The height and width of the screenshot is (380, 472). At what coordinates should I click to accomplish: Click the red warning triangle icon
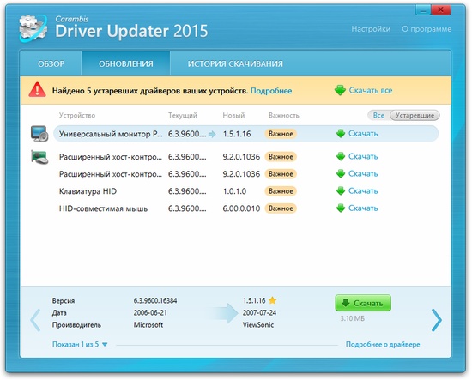(37, 90)
